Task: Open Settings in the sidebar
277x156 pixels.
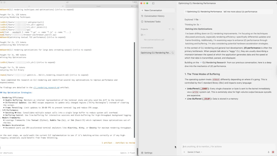Action: point(146,153)
